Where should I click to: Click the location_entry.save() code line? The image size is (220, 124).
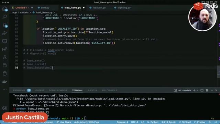click(60, 36)
